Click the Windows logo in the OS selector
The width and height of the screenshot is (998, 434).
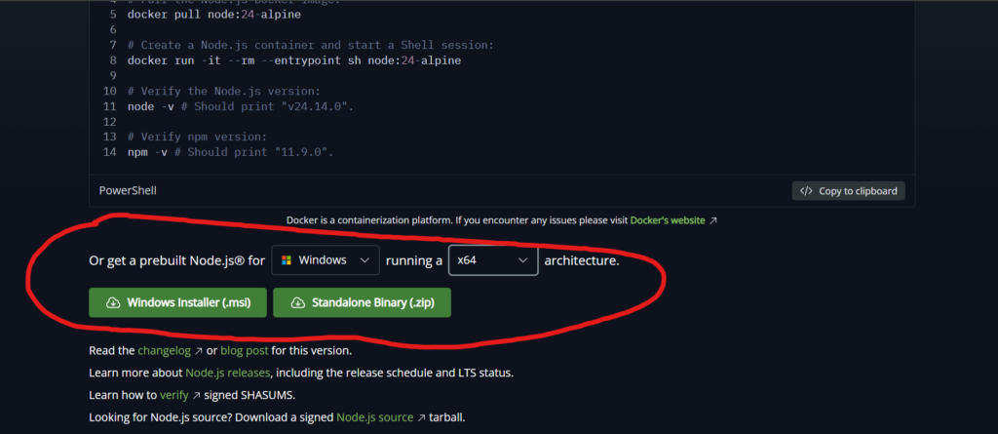[286, 260]
